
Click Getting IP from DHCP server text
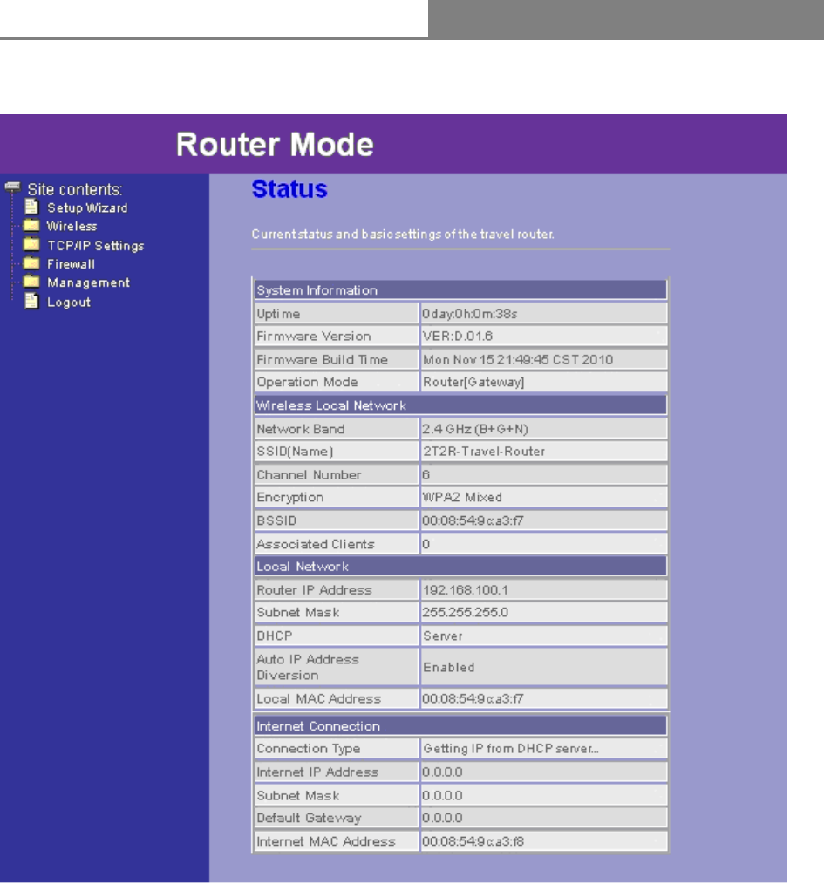coord(510,749)
